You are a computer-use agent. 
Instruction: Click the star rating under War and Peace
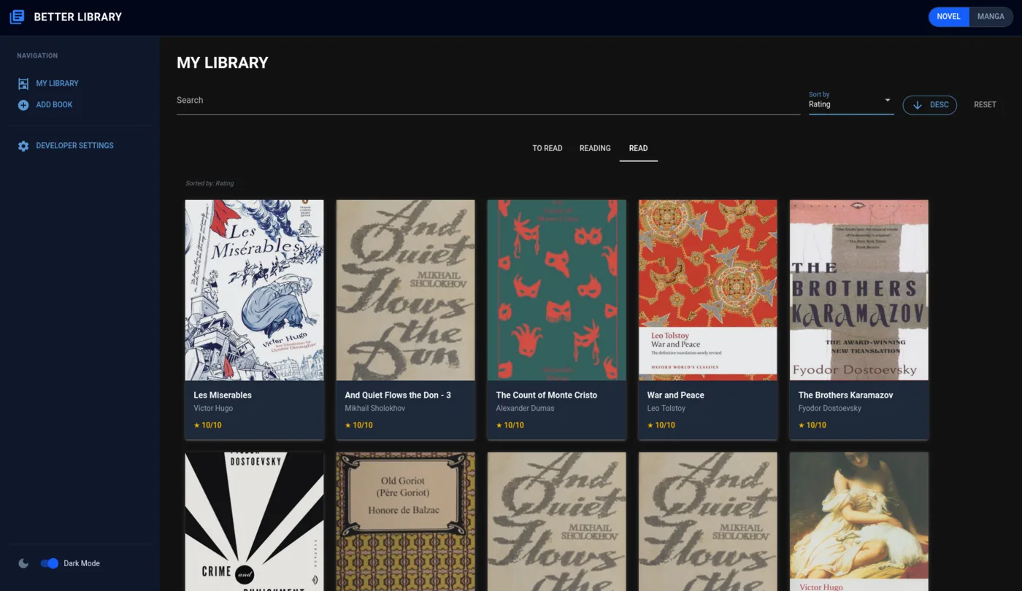[661, 425]
